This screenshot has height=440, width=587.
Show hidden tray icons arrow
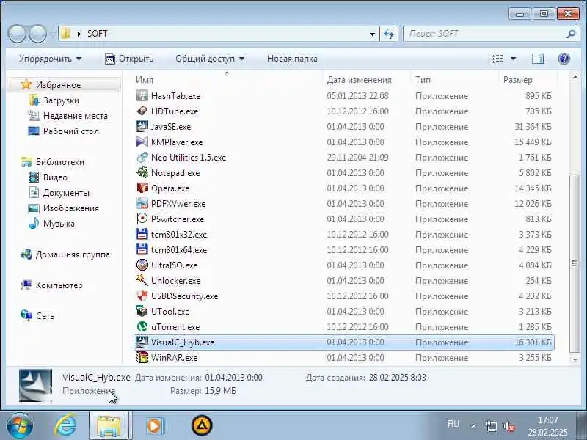click(x=473, y=426)
